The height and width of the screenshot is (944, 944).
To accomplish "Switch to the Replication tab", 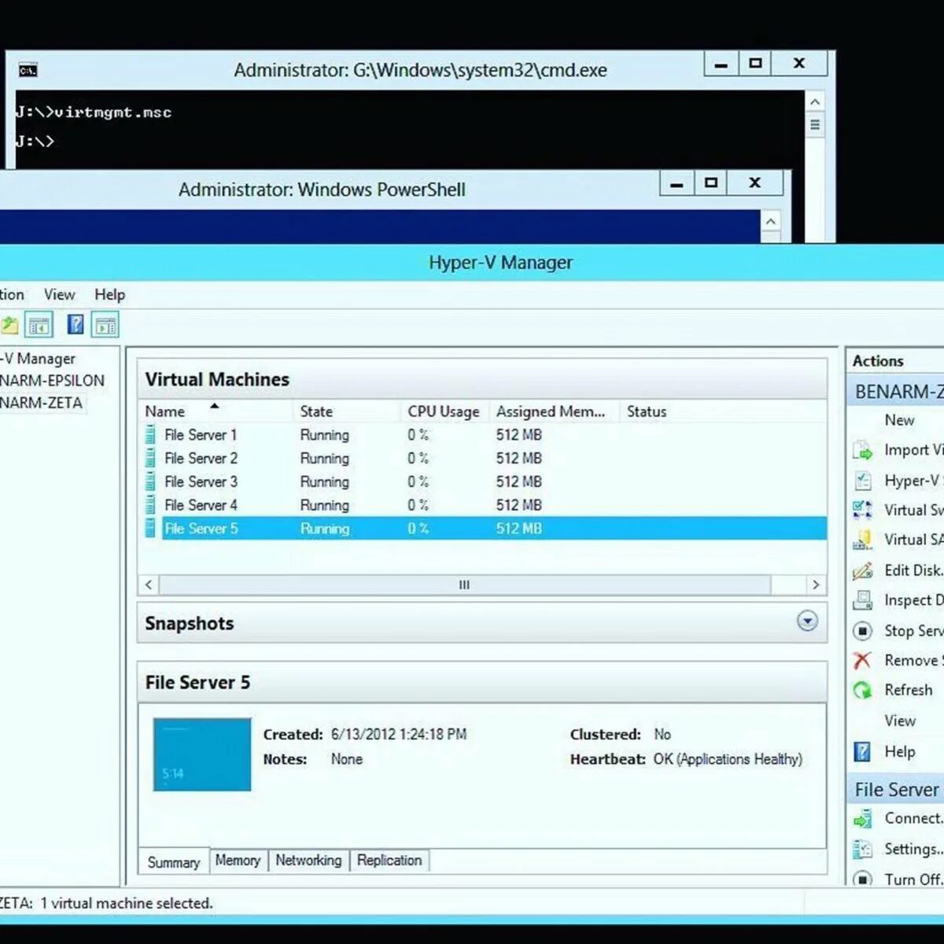I will point(389,861).
